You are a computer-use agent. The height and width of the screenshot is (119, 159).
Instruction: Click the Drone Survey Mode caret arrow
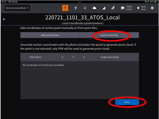(x=28, y=8)
